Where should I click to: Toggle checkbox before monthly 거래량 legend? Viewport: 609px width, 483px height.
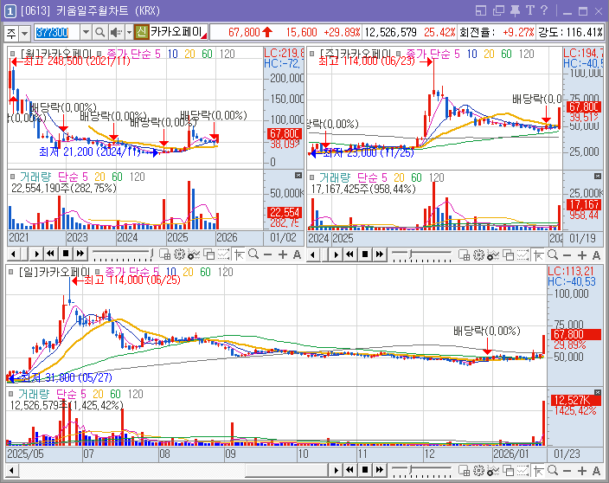13,177
